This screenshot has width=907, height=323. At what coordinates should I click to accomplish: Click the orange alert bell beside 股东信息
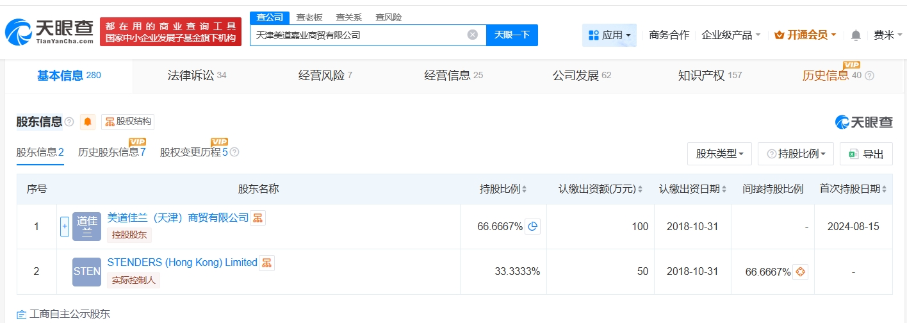click(88, 122)
